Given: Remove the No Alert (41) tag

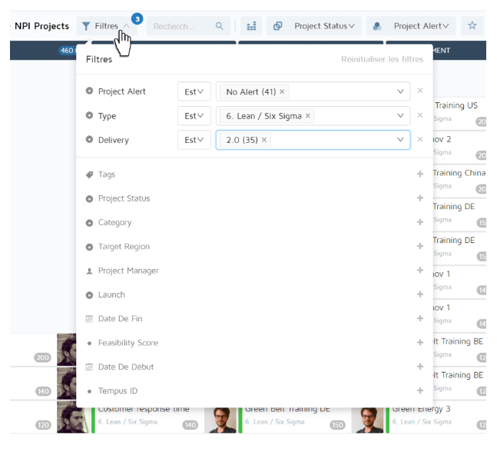Looking at the screenshot, I should pos(282,91).
